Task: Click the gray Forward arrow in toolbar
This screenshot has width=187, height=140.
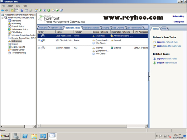Action: [x=7, y=10]
